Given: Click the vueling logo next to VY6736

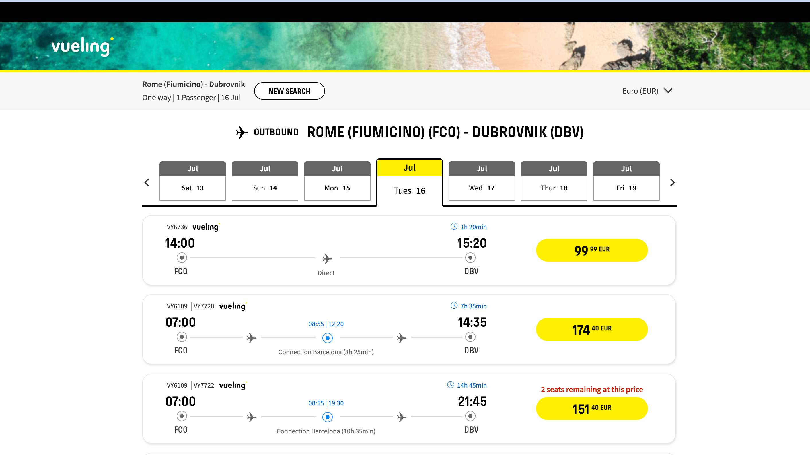Looking at the screenshot, I should click(206, 227).
